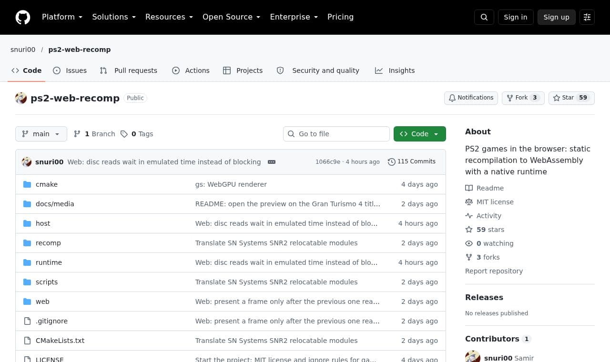Click the folder icon next to host

click(x=27, y=223)
